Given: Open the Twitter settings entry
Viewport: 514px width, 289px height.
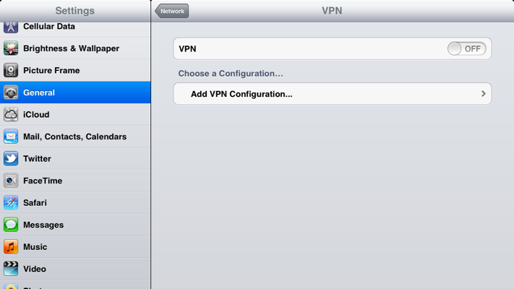Looking at the screenshot, I should [75, 159].
